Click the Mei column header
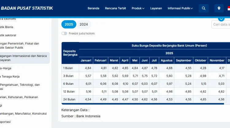 [135, 60]
